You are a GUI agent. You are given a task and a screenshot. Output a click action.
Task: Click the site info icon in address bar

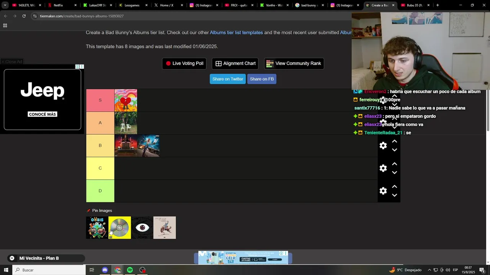coord(35,16)
